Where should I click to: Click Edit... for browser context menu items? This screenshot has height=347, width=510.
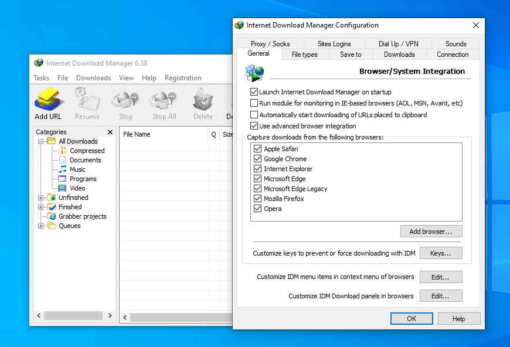(x=441, y=277)
